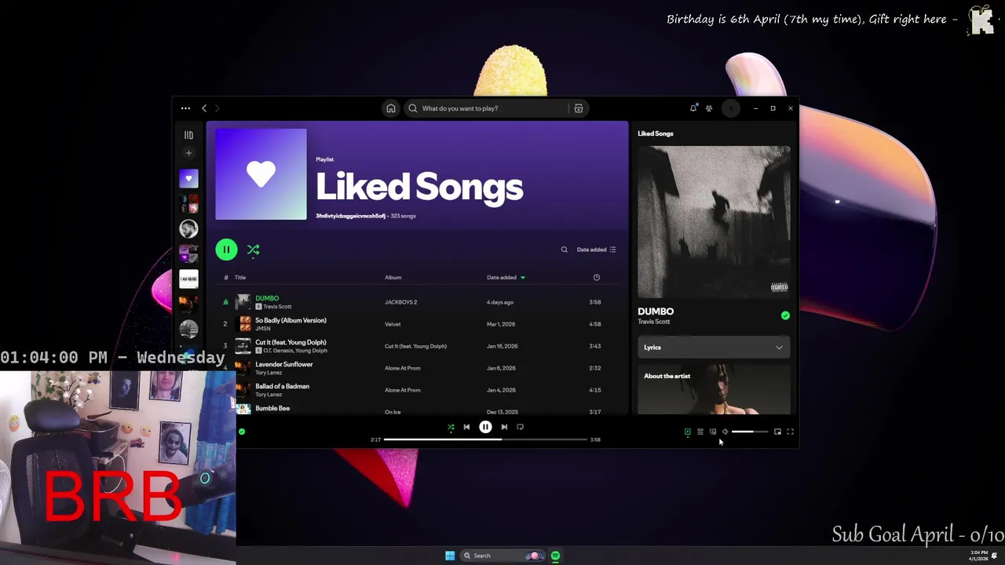Click the Liked Songs heading in right panel
The image size is (1005, 565).
656,133
